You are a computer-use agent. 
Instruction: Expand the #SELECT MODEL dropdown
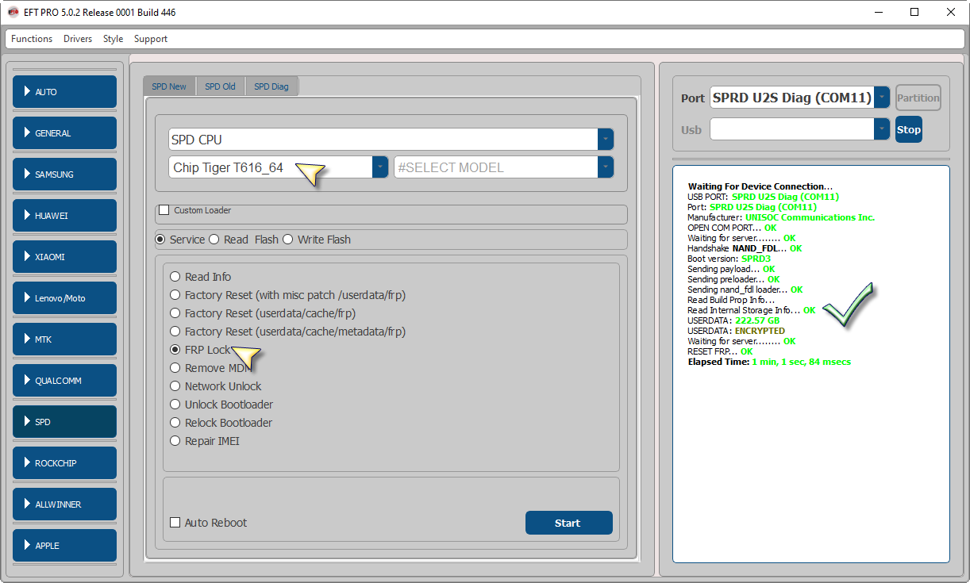coord(606,167)
